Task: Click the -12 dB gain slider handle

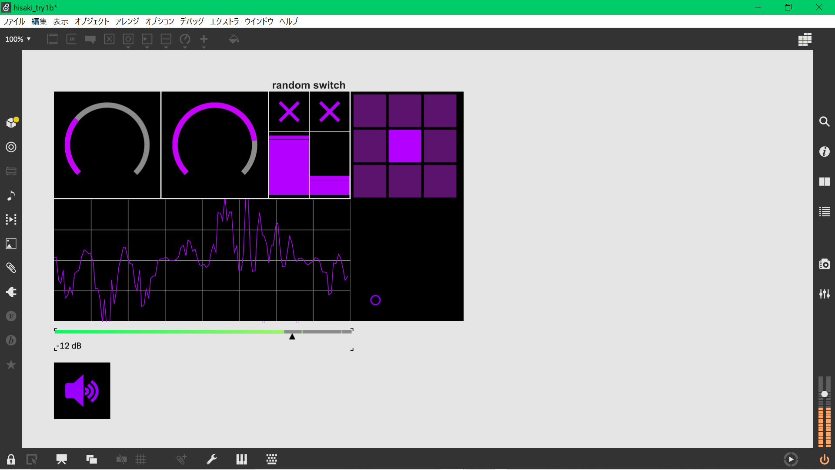Action: click(x=292, y=336)
